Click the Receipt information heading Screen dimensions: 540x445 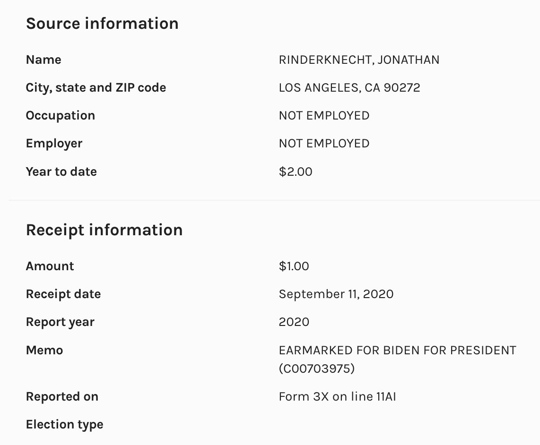tap(104, 230)
